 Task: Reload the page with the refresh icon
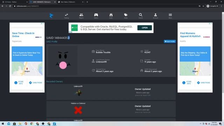point(10,6)
